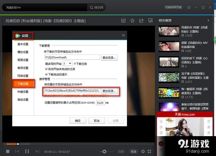Click 切换到网页版 button
The height and width of the screenshot is (156, 216).
174,7
